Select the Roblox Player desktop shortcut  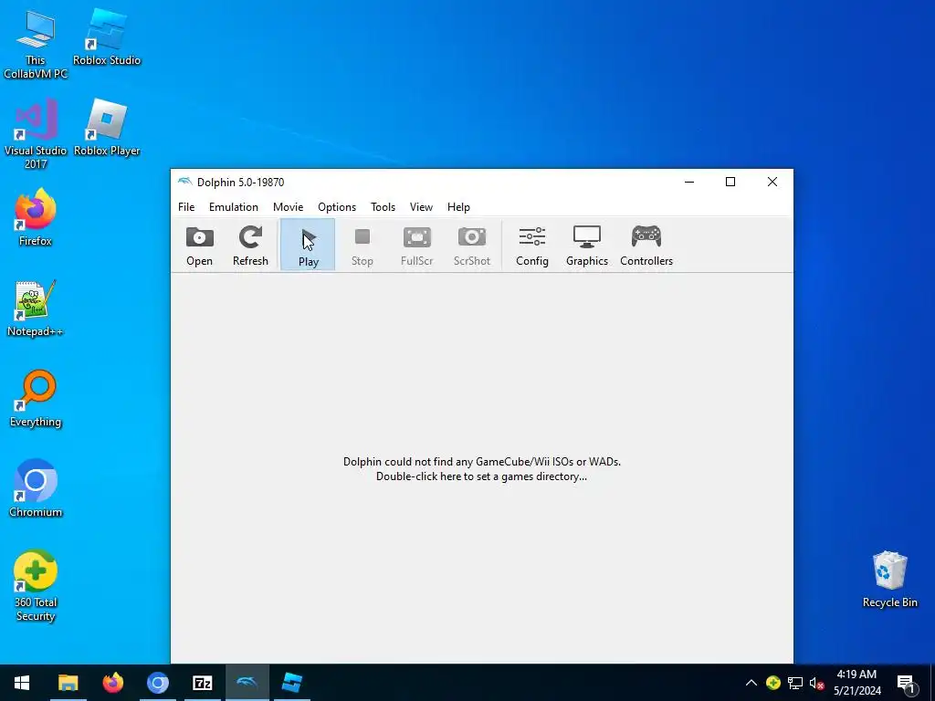point(107,128)
